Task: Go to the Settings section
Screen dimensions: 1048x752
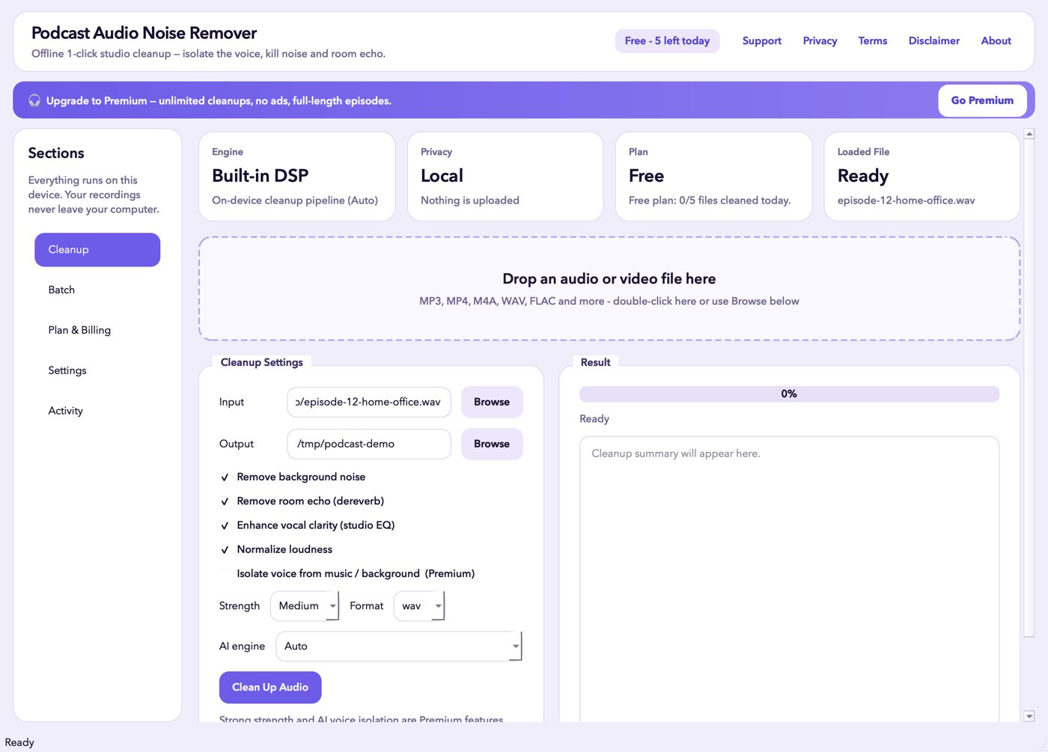Action: tap(97, 371)
